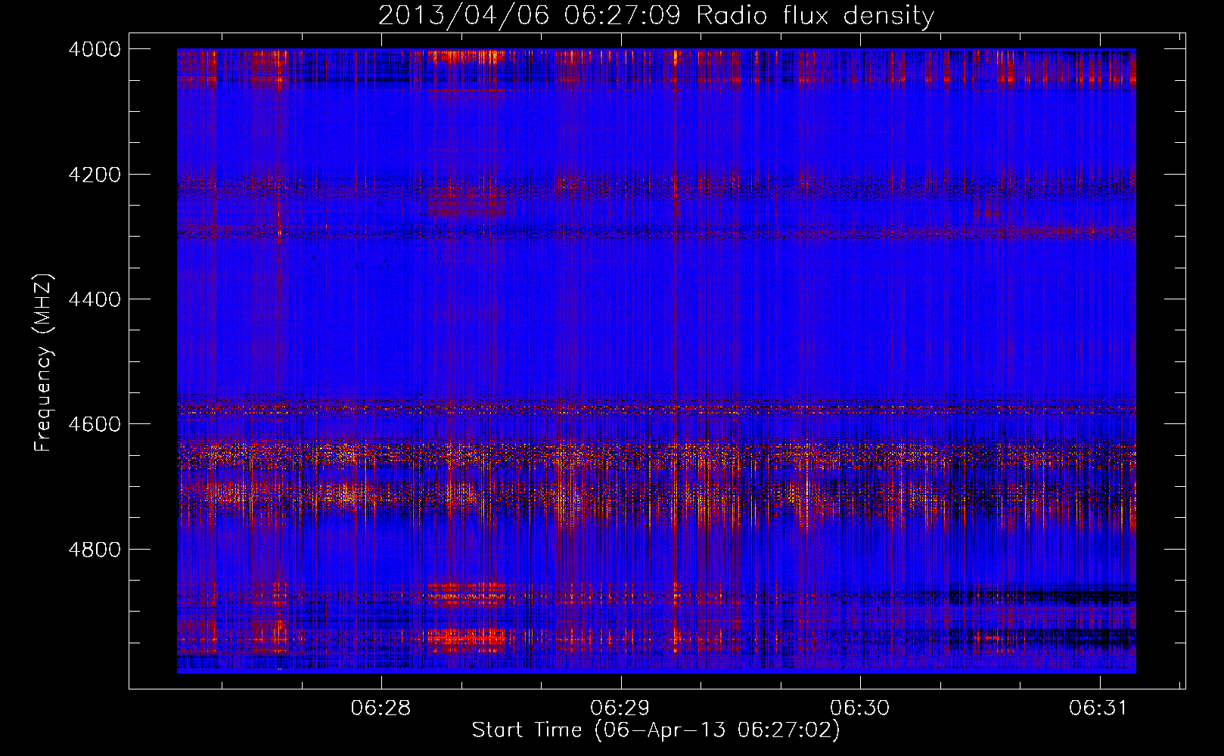The image size is (1224, 756).
Task: Click the 4200 frequency axis label
Action: 95,175
